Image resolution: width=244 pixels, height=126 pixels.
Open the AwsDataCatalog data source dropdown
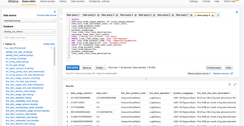click(29, 20)
